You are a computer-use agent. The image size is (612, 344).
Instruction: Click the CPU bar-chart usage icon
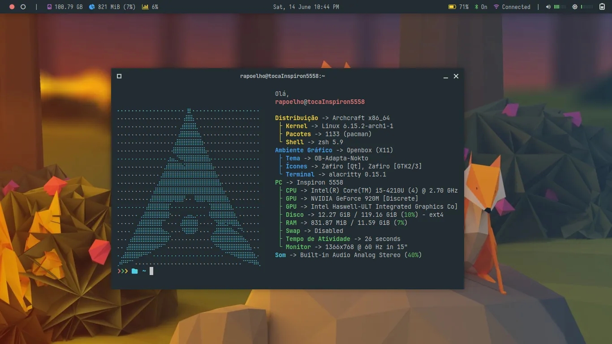tap(145, 7)
